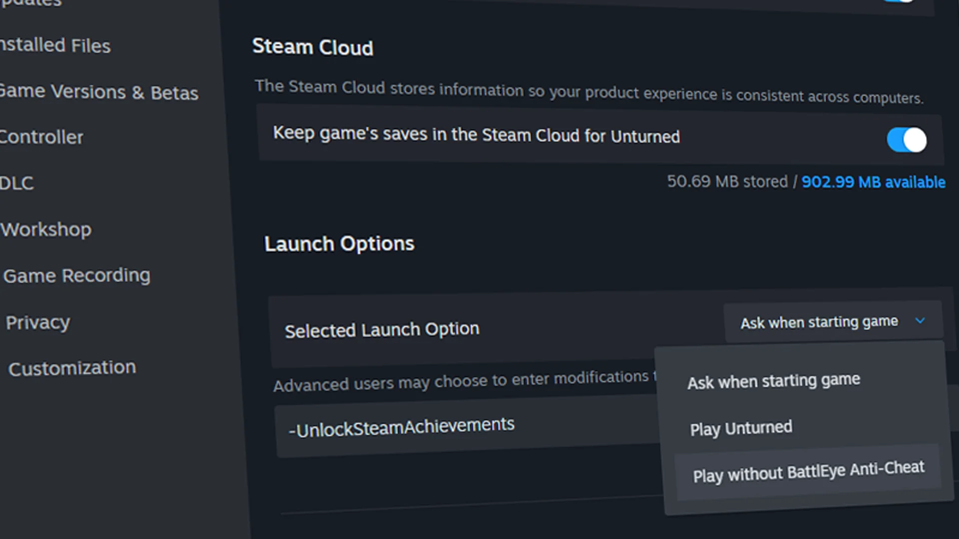
Task: Go to the Customization tab
Action: 72,368
